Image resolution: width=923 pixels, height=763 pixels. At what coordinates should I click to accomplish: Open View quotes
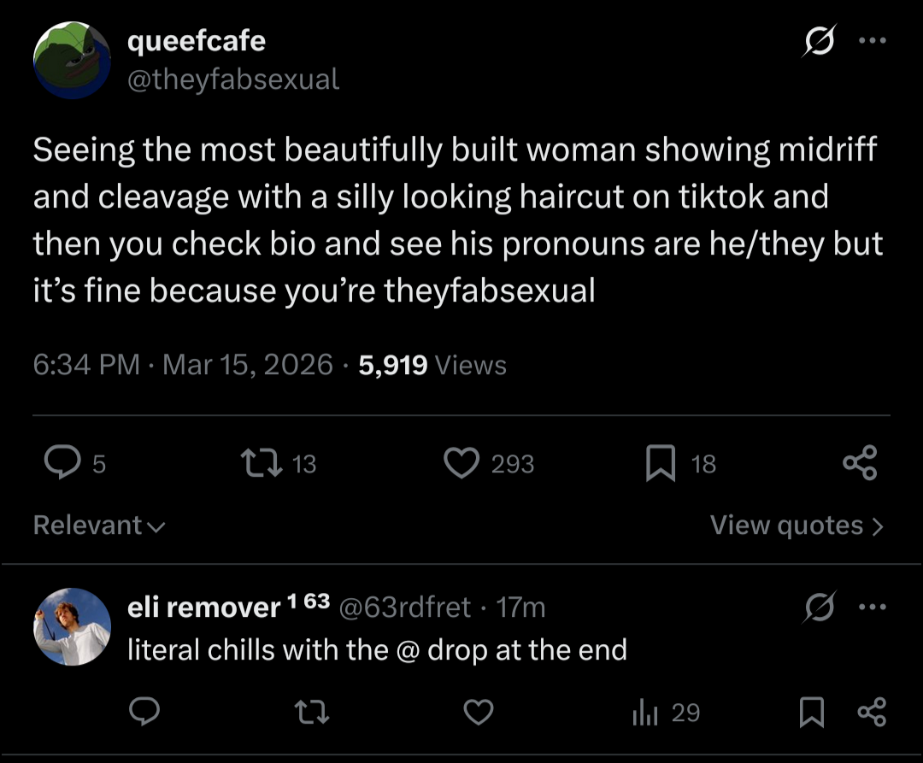coord(796,525)
